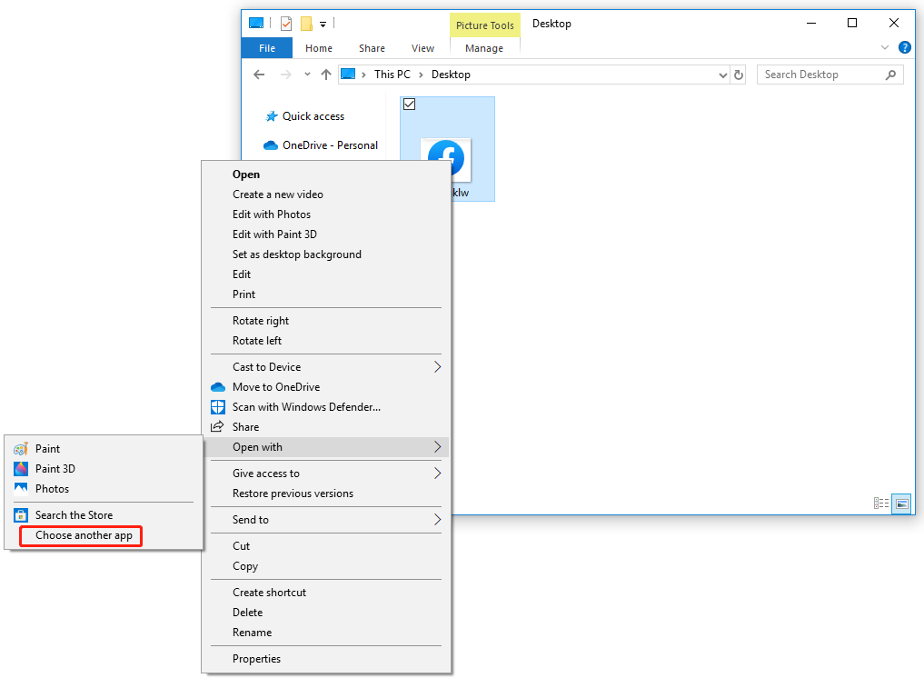Click the Windows Defender shield icon
The width and height of the screenshot is (924, 678).
[217, 407]
